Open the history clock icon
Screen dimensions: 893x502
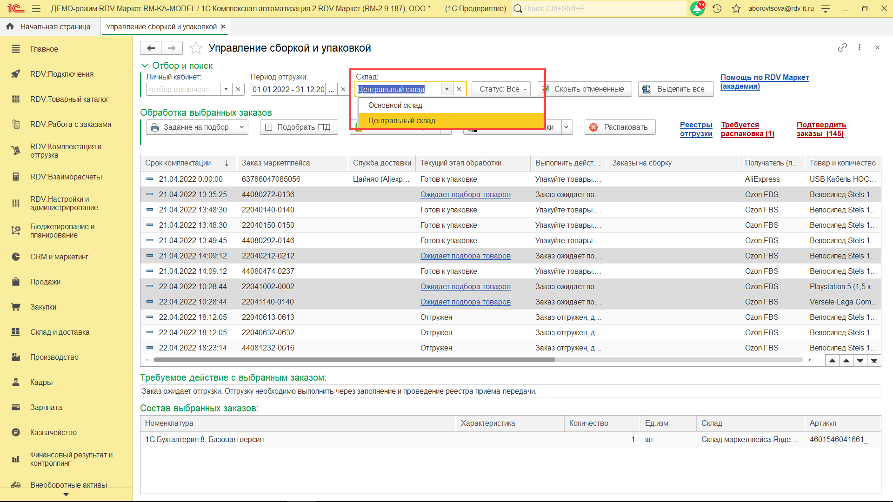click(717, 8)
